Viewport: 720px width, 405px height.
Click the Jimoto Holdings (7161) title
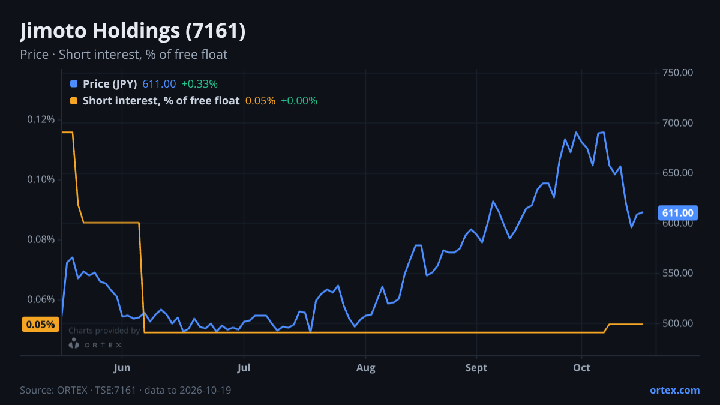point(133,31)
